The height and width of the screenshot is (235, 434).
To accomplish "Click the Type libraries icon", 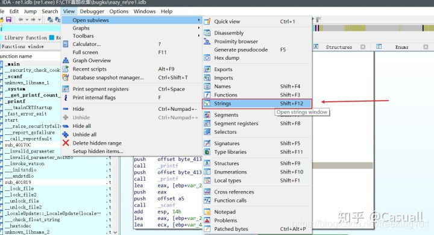I will pyautogui.click(x=207, y=152).
